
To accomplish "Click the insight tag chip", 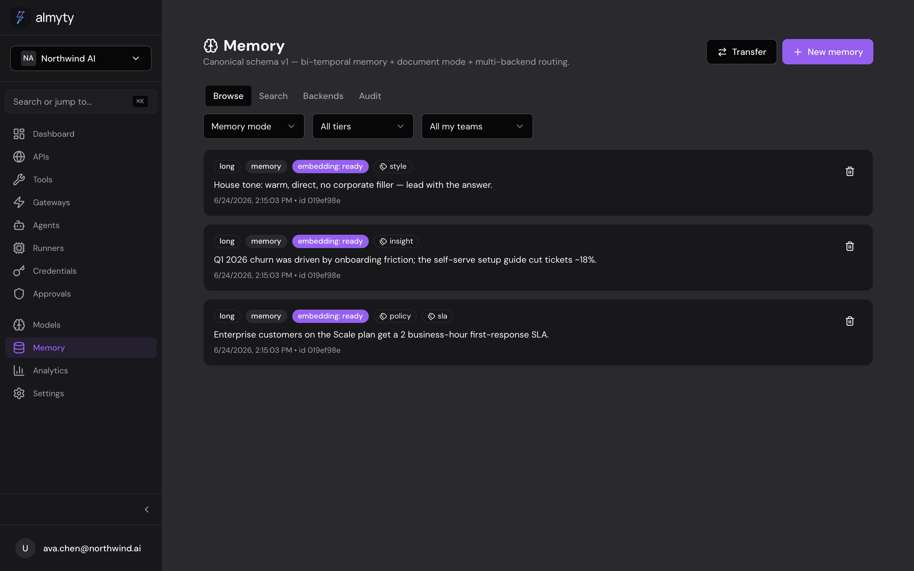I will (x=396, y=241).
